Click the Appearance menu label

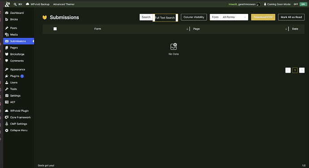pos(17,70)
